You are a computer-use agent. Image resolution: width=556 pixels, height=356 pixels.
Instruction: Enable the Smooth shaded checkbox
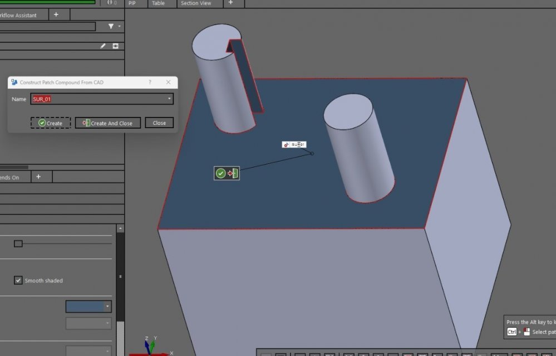tap(18, 280)
